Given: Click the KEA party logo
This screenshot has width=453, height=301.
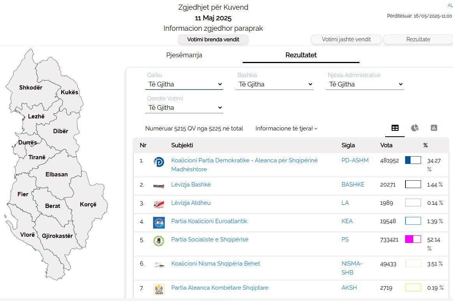Looking at the screenshot, I should click(159, 223).
